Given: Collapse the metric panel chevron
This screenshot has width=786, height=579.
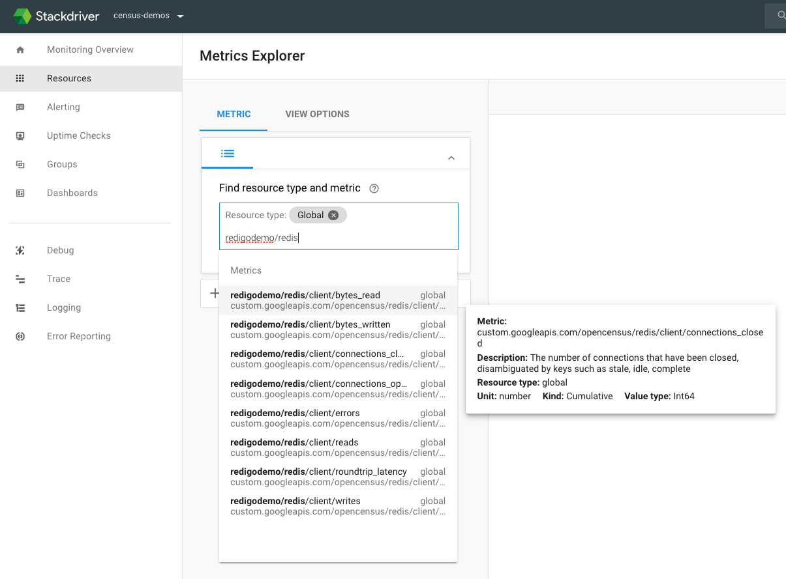Looking at the screenshot, I should point(451,158).
